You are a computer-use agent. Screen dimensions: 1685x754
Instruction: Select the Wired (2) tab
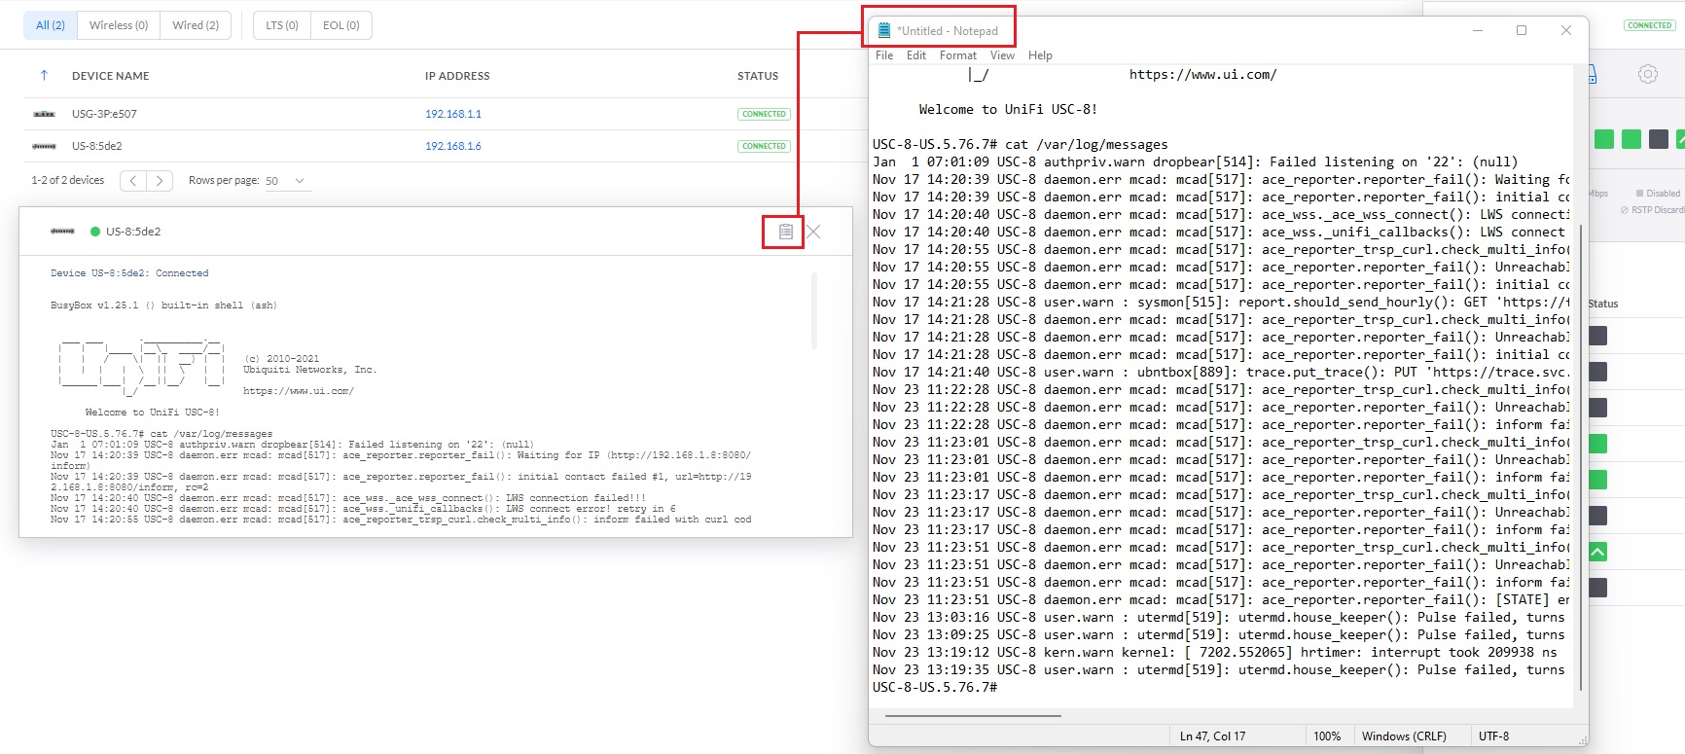point(196,25)
